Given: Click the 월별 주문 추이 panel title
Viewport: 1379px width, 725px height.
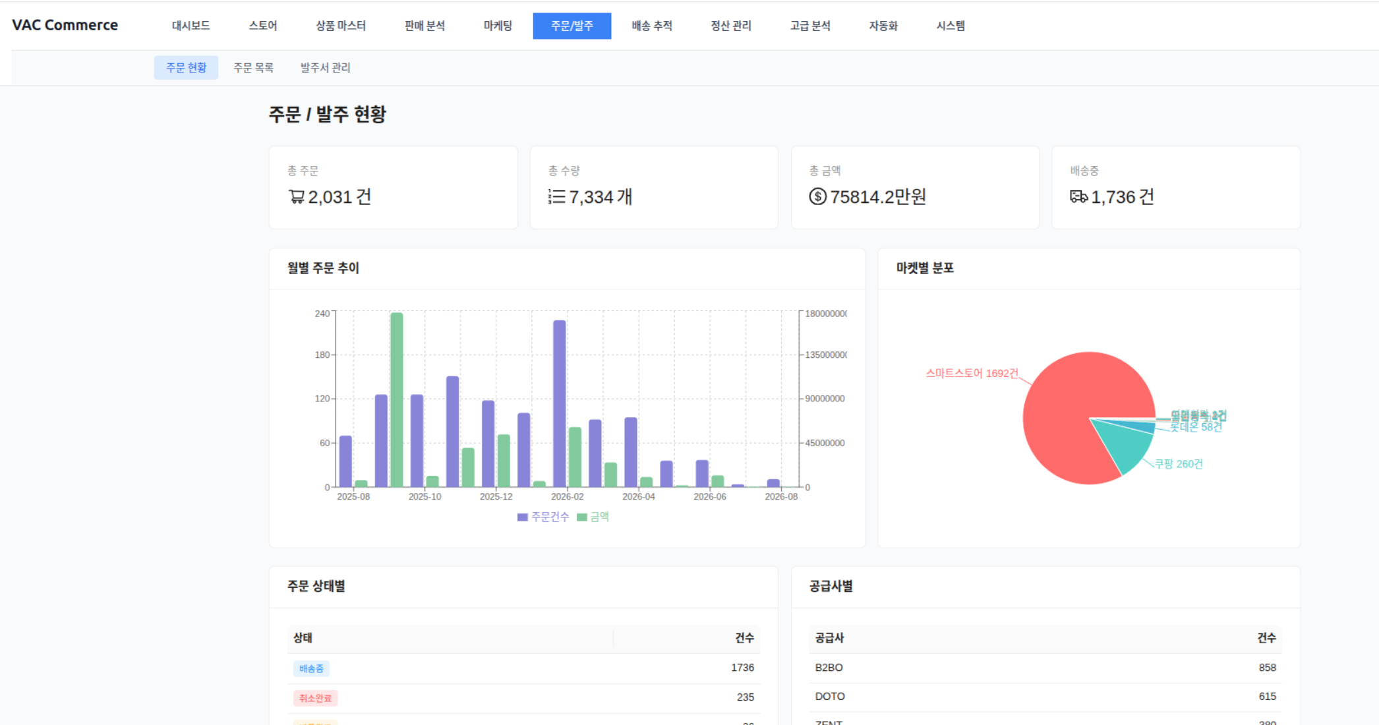Looking at the screenshot, I should (323, 268).
